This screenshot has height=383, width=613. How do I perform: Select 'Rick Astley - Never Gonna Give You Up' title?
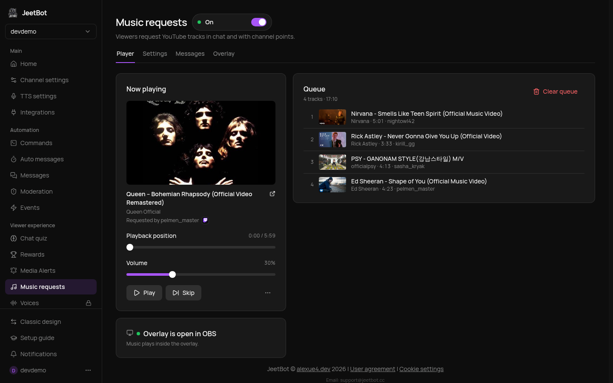[426, 136]
